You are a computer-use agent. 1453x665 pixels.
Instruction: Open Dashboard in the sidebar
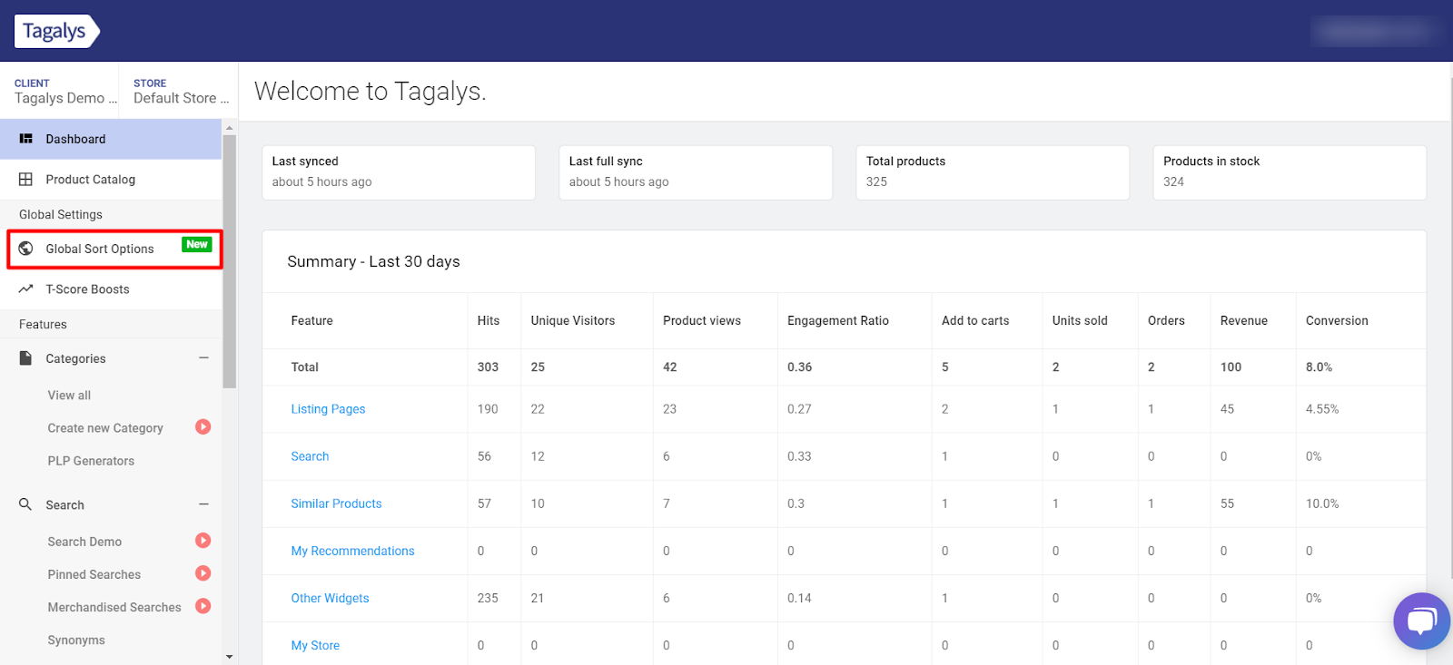pos(111,139)
